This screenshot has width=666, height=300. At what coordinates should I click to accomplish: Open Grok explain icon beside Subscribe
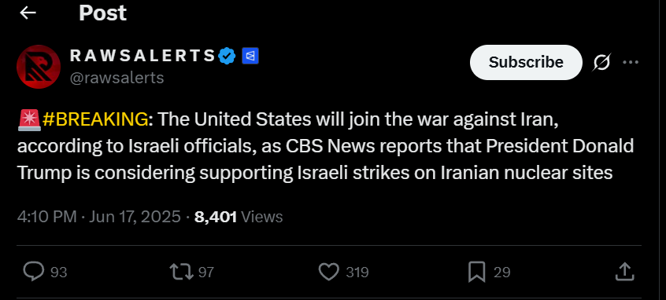coord(602,62)
